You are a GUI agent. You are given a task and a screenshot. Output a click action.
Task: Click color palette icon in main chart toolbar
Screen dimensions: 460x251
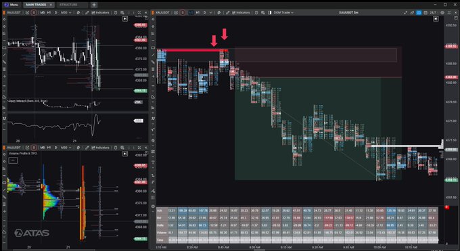tap(219, 13)
